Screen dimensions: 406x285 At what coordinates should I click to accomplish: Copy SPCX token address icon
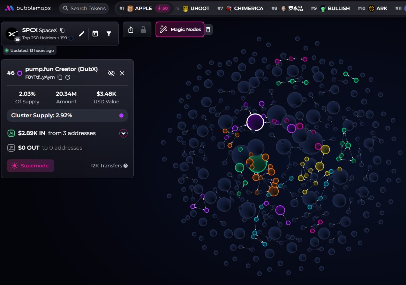[62, 30]
